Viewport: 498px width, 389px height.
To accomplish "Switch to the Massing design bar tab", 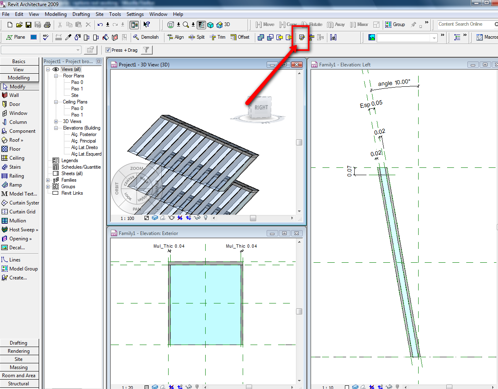I will 19,367.
